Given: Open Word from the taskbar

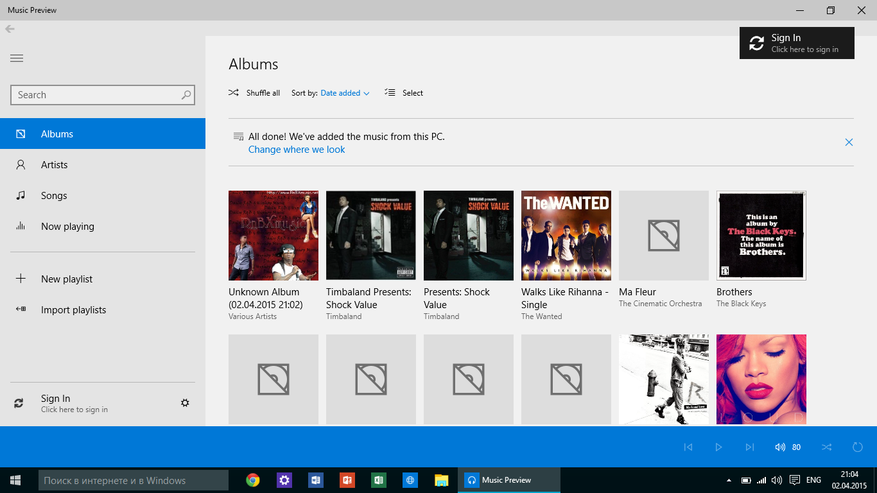Looking at the screenshot, I should point(315,480).
